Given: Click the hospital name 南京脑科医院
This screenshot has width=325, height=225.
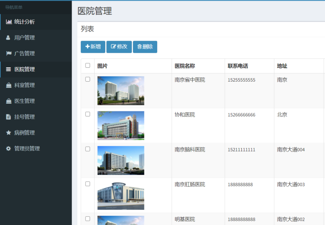Looking at the screenshot, I should tap(190, 149).
